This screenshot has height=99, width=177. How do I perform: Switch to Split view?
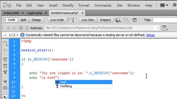point(24,20)
